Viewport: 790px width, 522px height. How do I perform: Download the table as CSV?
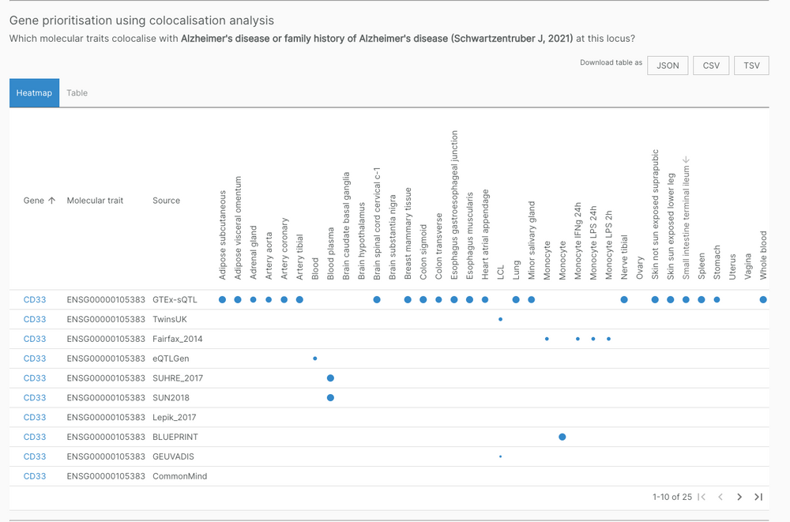click(x=710, y=66)
